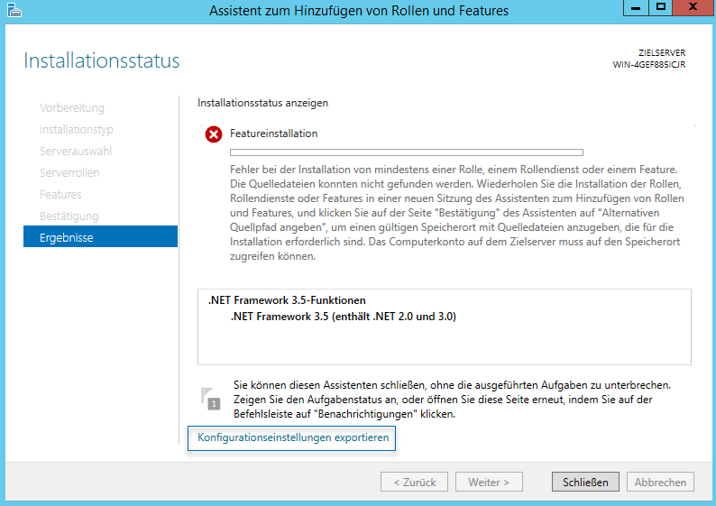Screen dimensions: 716x506
Task: Minimize the wizard window
Action: (636, 8)
